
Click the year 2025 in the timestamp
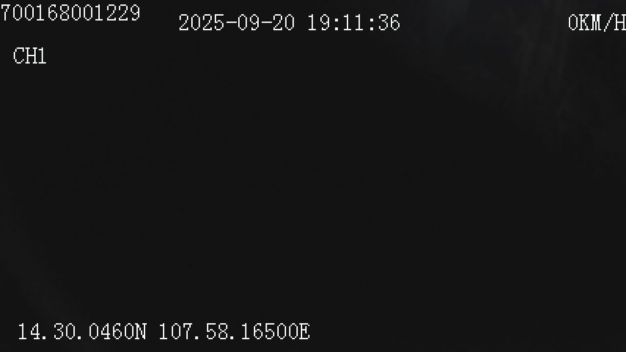[201, 23]
